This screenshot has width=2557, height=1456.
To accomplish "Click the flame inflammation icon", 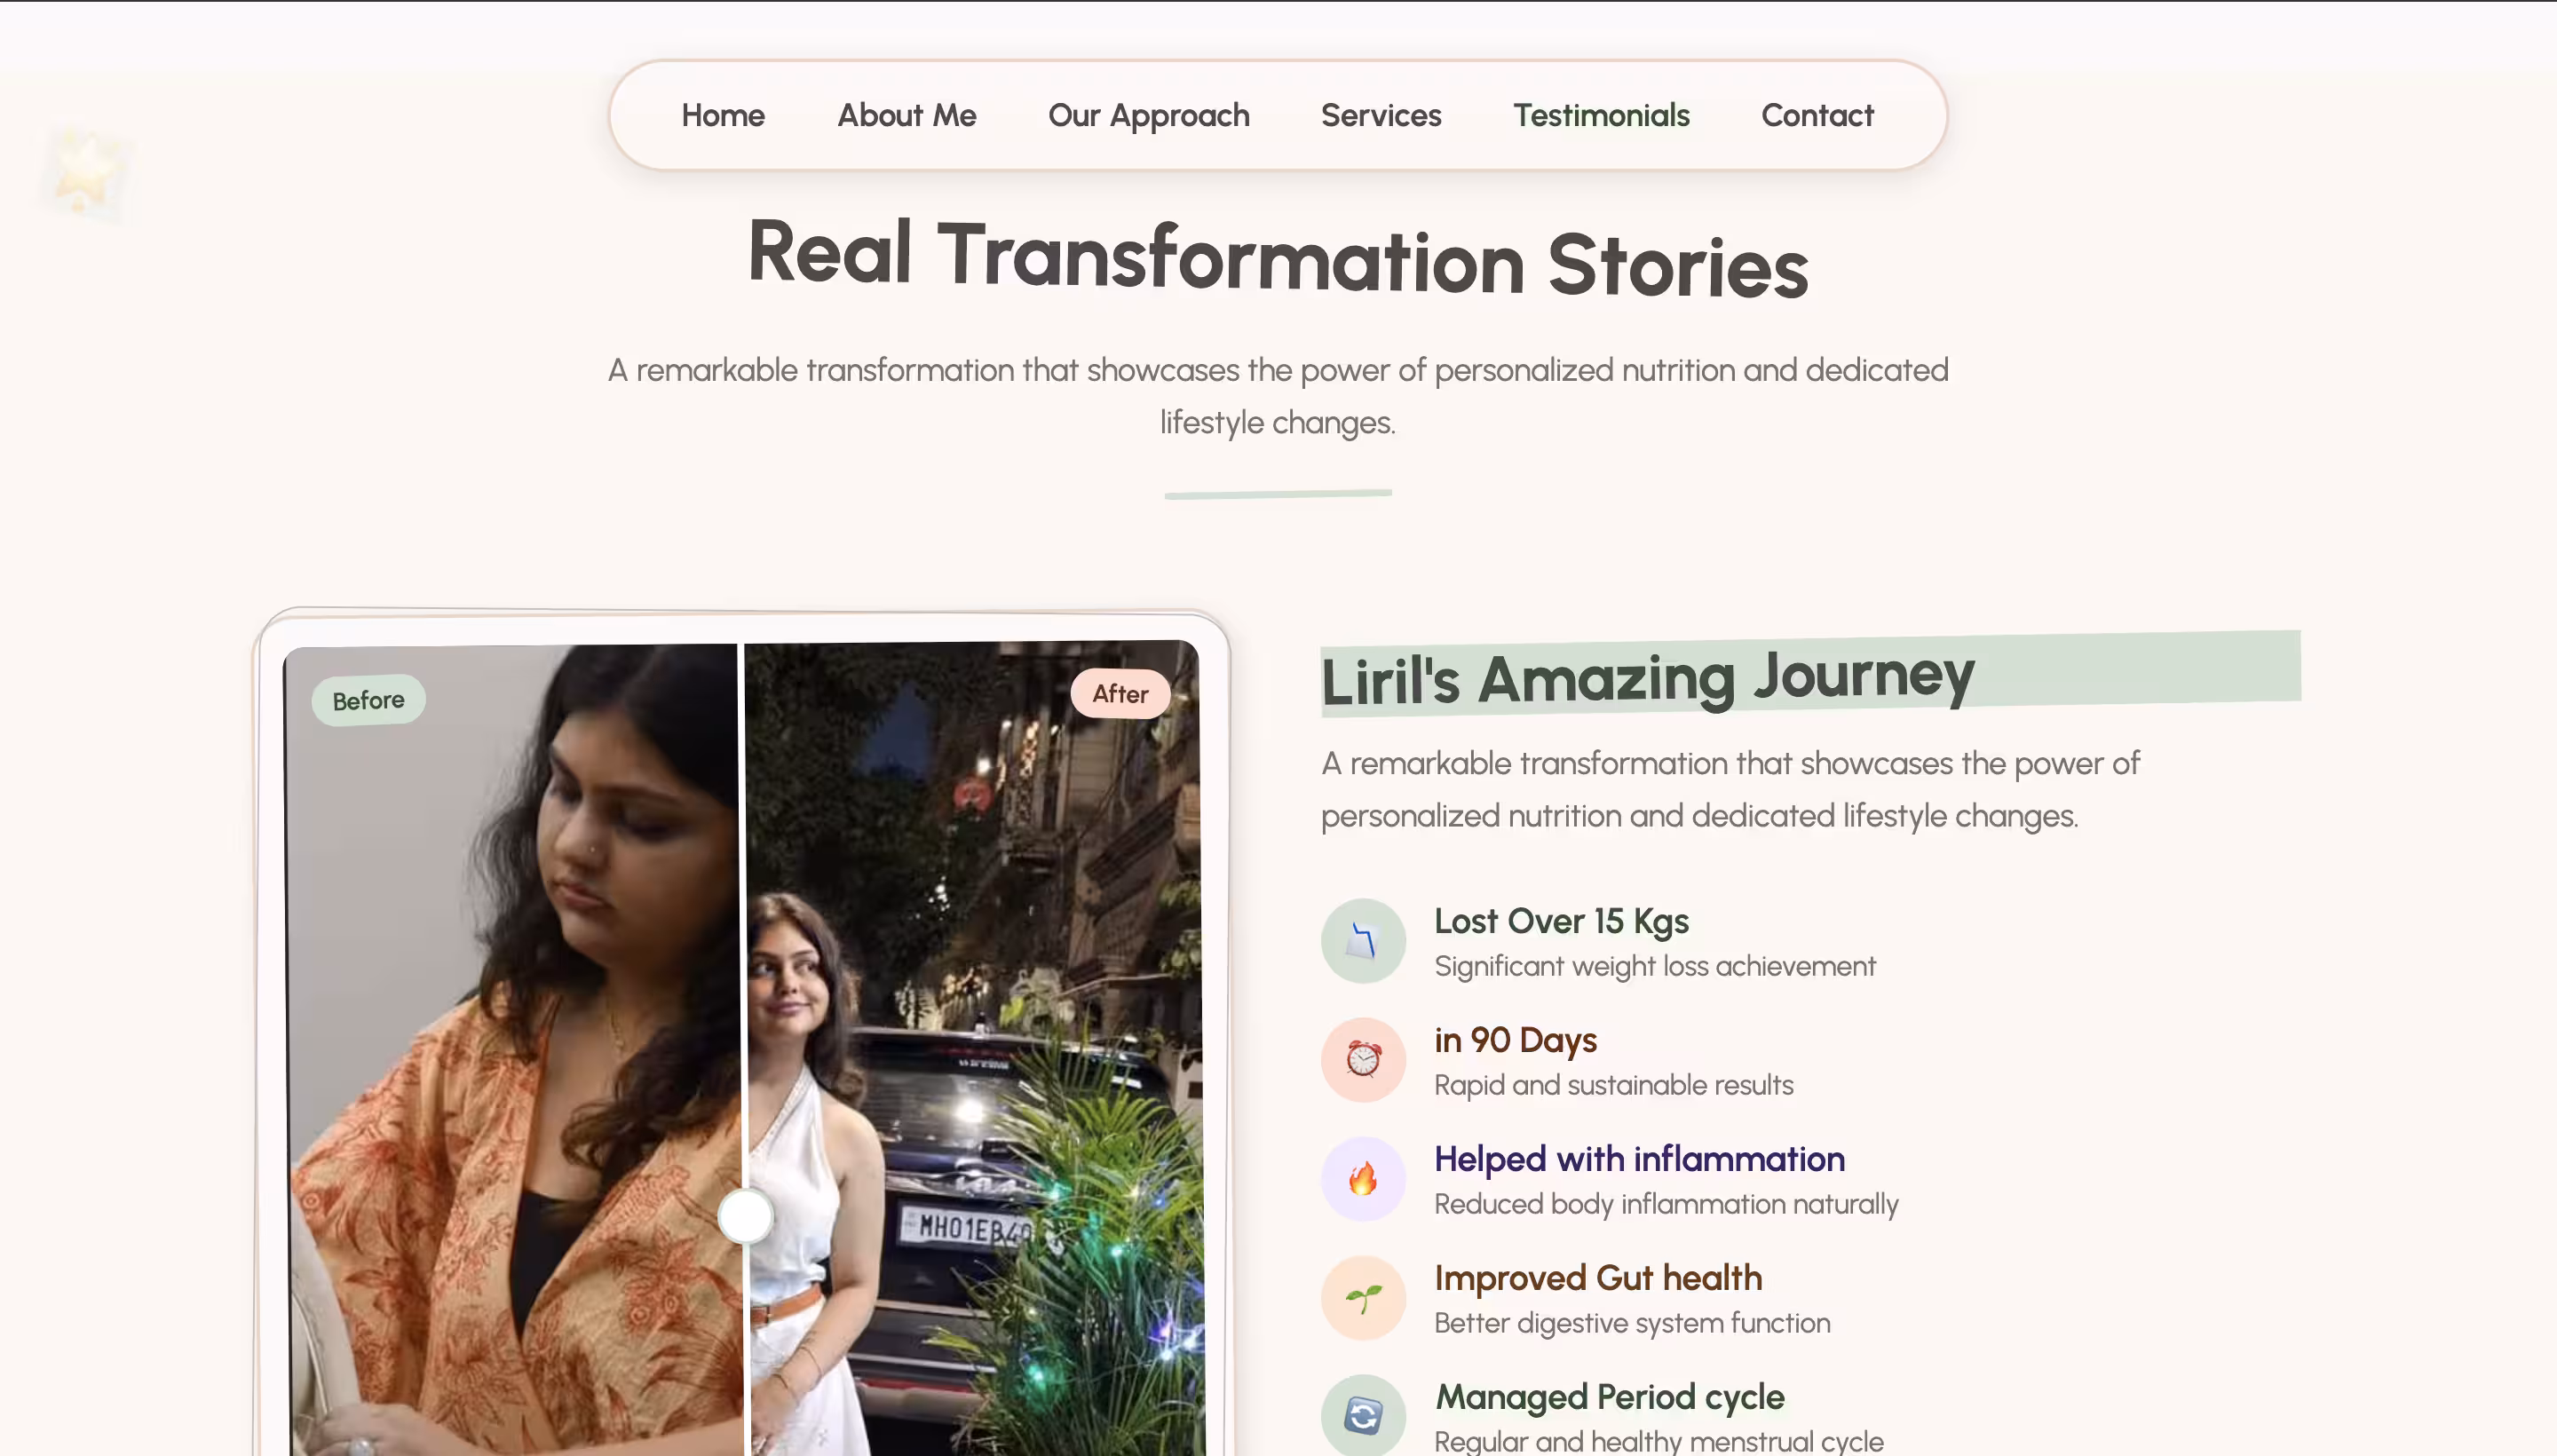I will (1363, 1178).
